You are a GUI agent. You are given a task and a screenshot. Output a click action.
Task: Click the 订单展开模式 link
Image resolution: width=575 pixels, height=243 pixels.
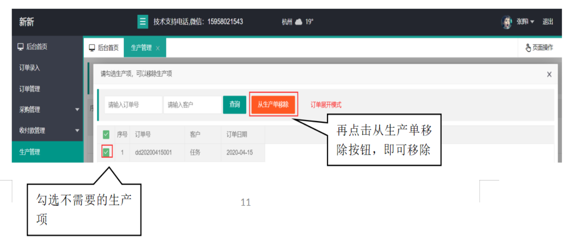326,105
